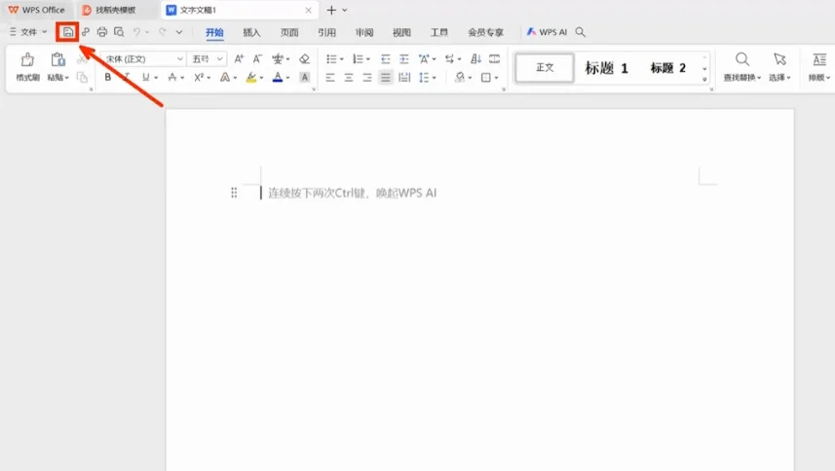835x471 pixels.
Task: Switch to the 审阅 tab
Action: 364,32
